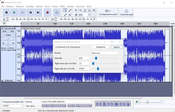Click the speaker playback meter icon
Viewport: 175px width, 112px height.
[52, 19]
